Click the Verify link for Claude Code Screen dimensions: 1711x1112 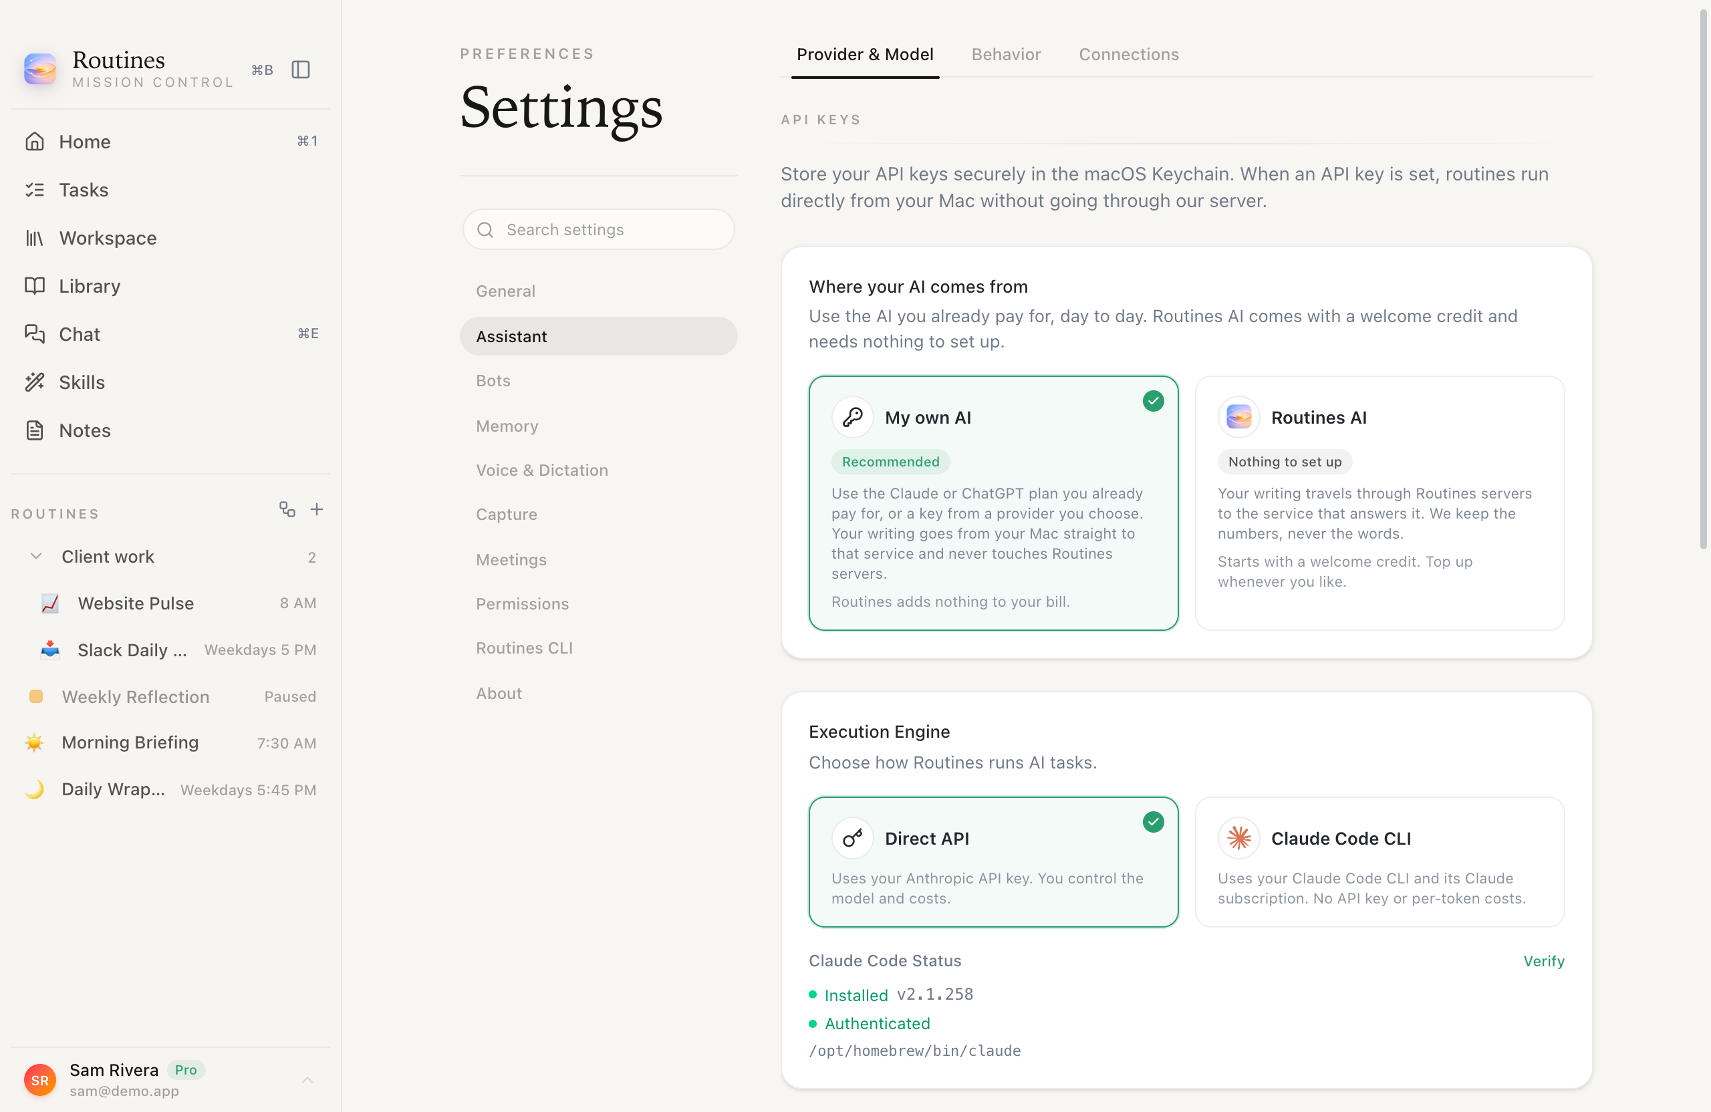point(1543,962)
